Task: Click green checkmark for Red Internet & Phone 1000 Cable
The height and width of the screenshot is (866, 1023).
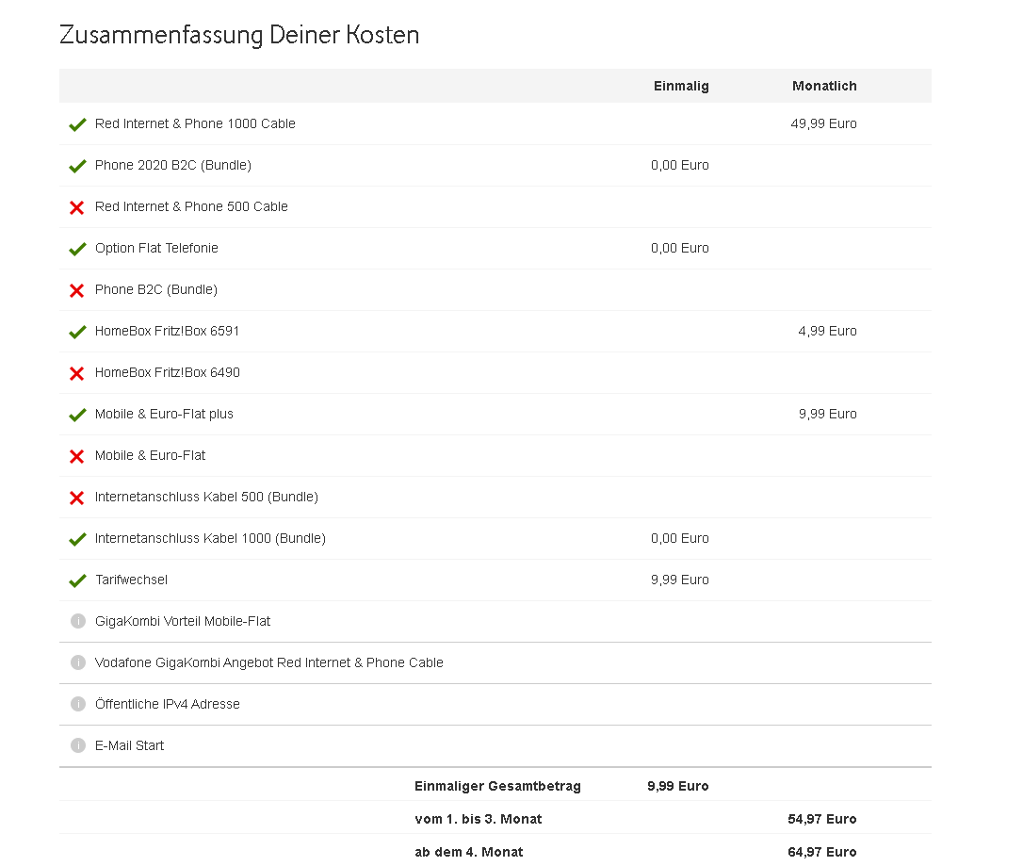Action: [77, 124]
